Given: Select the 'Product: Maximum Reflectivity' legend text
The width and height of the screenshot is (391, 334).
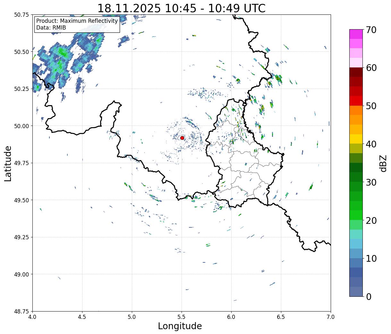Looking at the screenshot, I should 77,21.
